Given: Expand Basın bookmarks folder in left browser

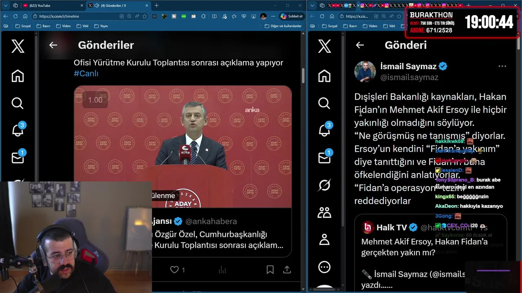Looking at the screenshot, I should point(43,26).
